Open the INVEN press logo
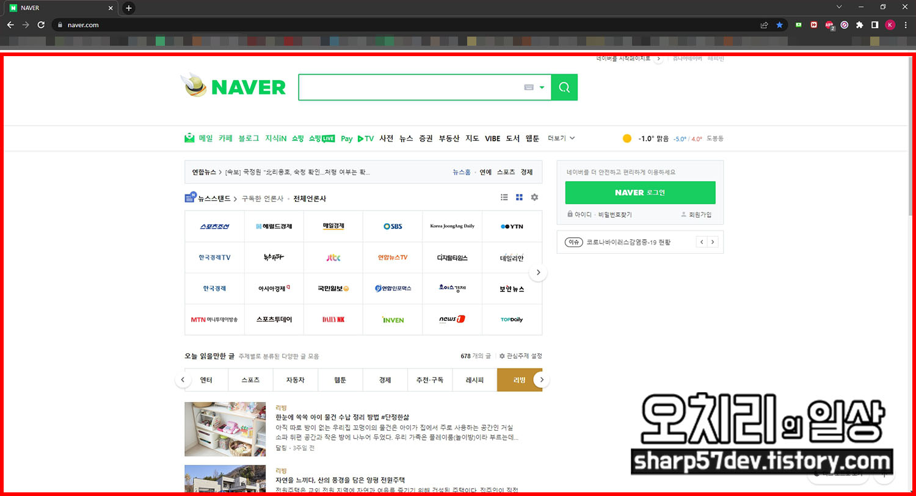Screen dimensions: 916x496 point(393,320)
